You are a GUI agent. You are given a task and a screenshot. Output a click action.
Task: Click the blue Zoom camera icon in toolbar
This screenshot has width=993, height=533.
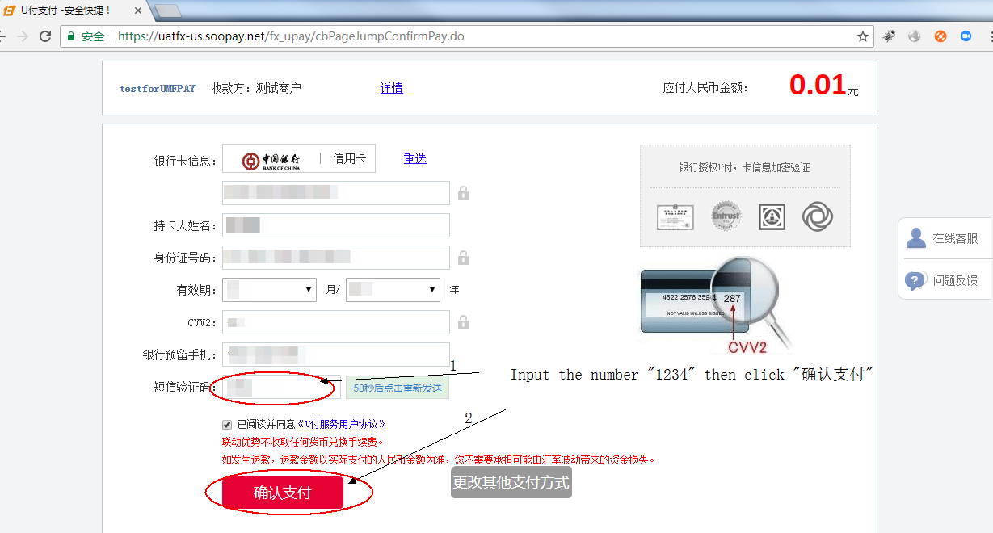tap(965, 36)
